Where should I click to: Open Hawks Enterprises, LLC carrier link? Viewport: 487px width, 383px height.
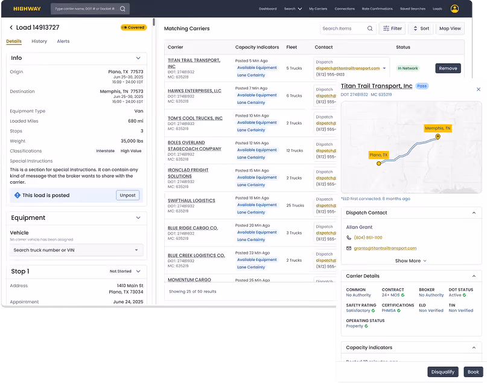point(194,91)
